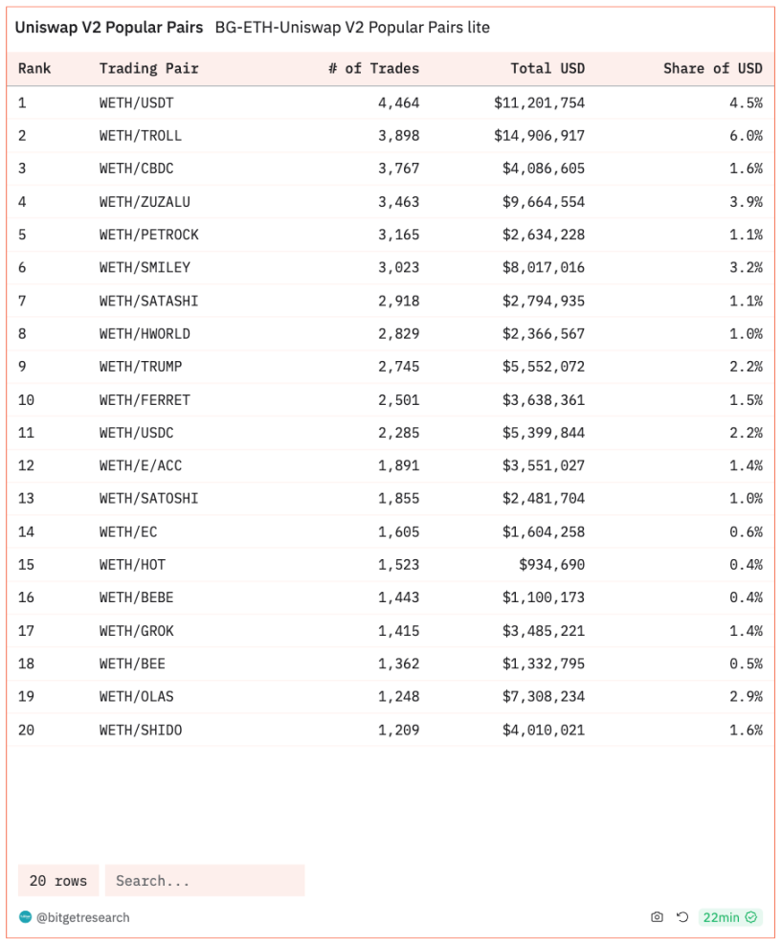Click into the Search... input field
Viewport: 782px width, 946px height.
pos(205,881)
